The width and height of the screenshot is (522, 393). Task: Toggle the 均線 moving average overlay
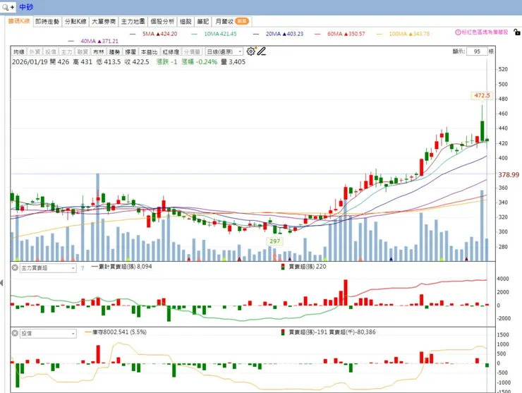click(x=18, y=52)
